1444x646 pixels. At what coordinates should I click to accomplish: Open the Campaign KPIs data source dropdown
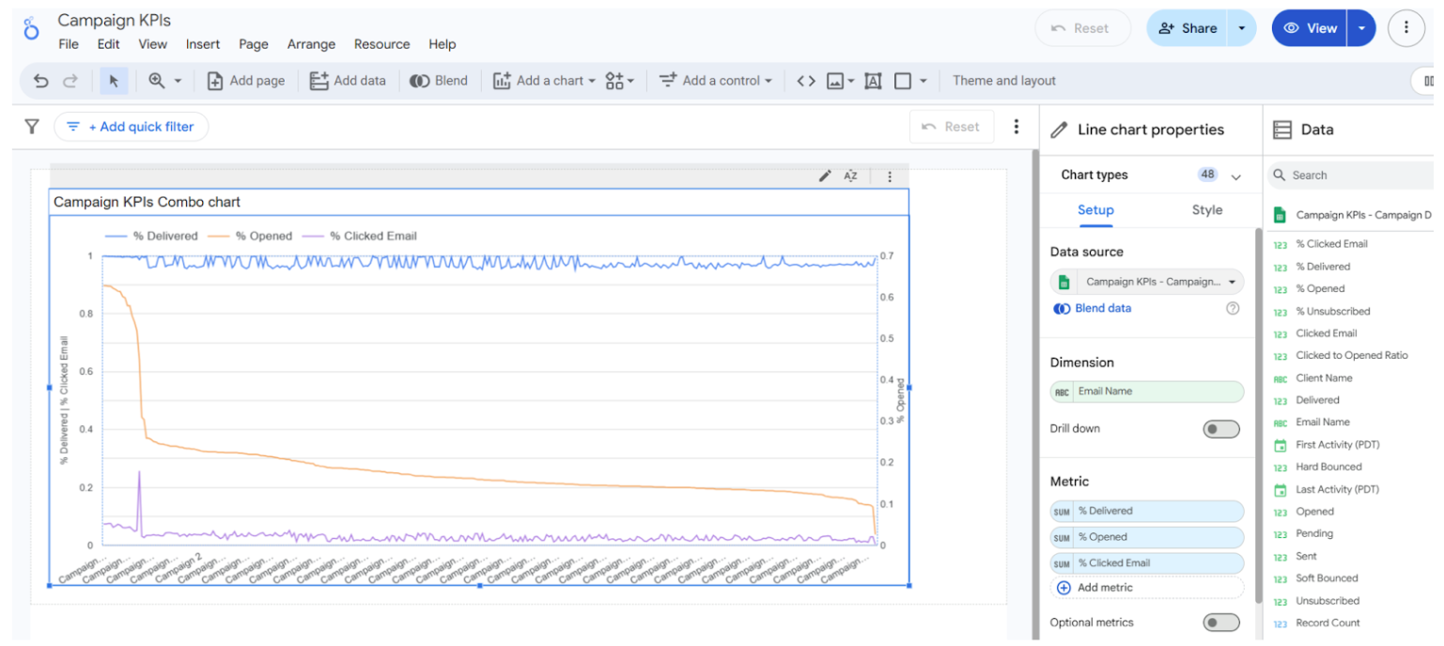pyautogui.click(x=1147, y=282)
